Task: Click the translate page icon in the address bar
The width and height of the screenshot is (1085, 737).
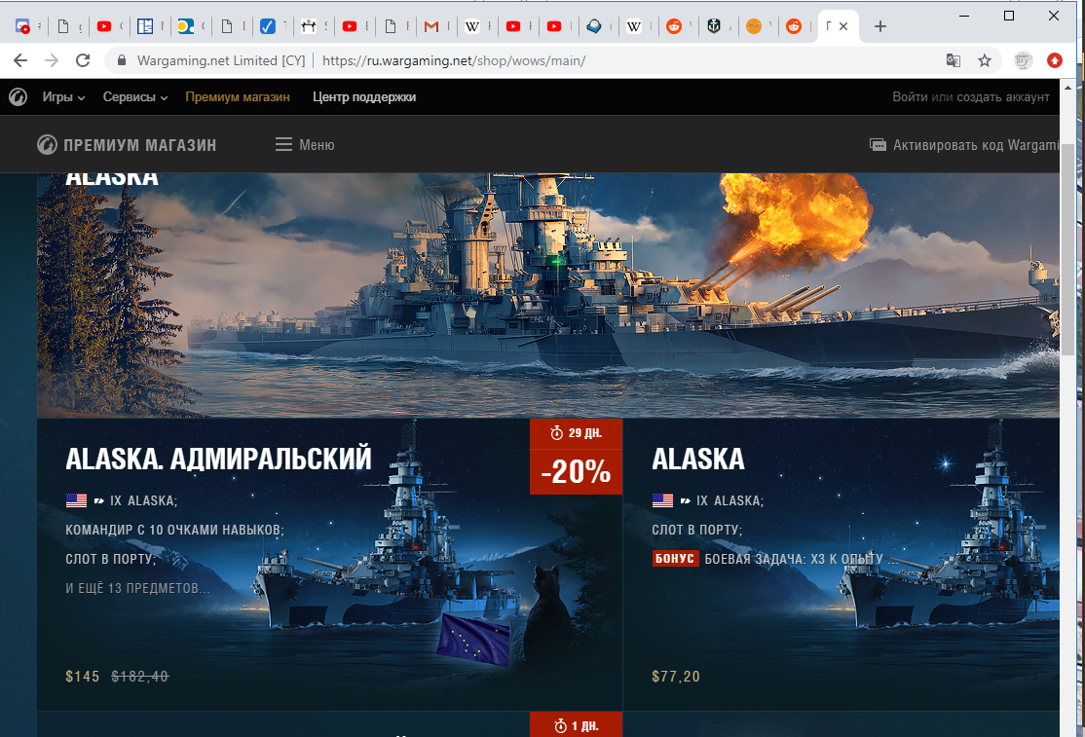Action: pyautogui.click(x=954, y=60)
